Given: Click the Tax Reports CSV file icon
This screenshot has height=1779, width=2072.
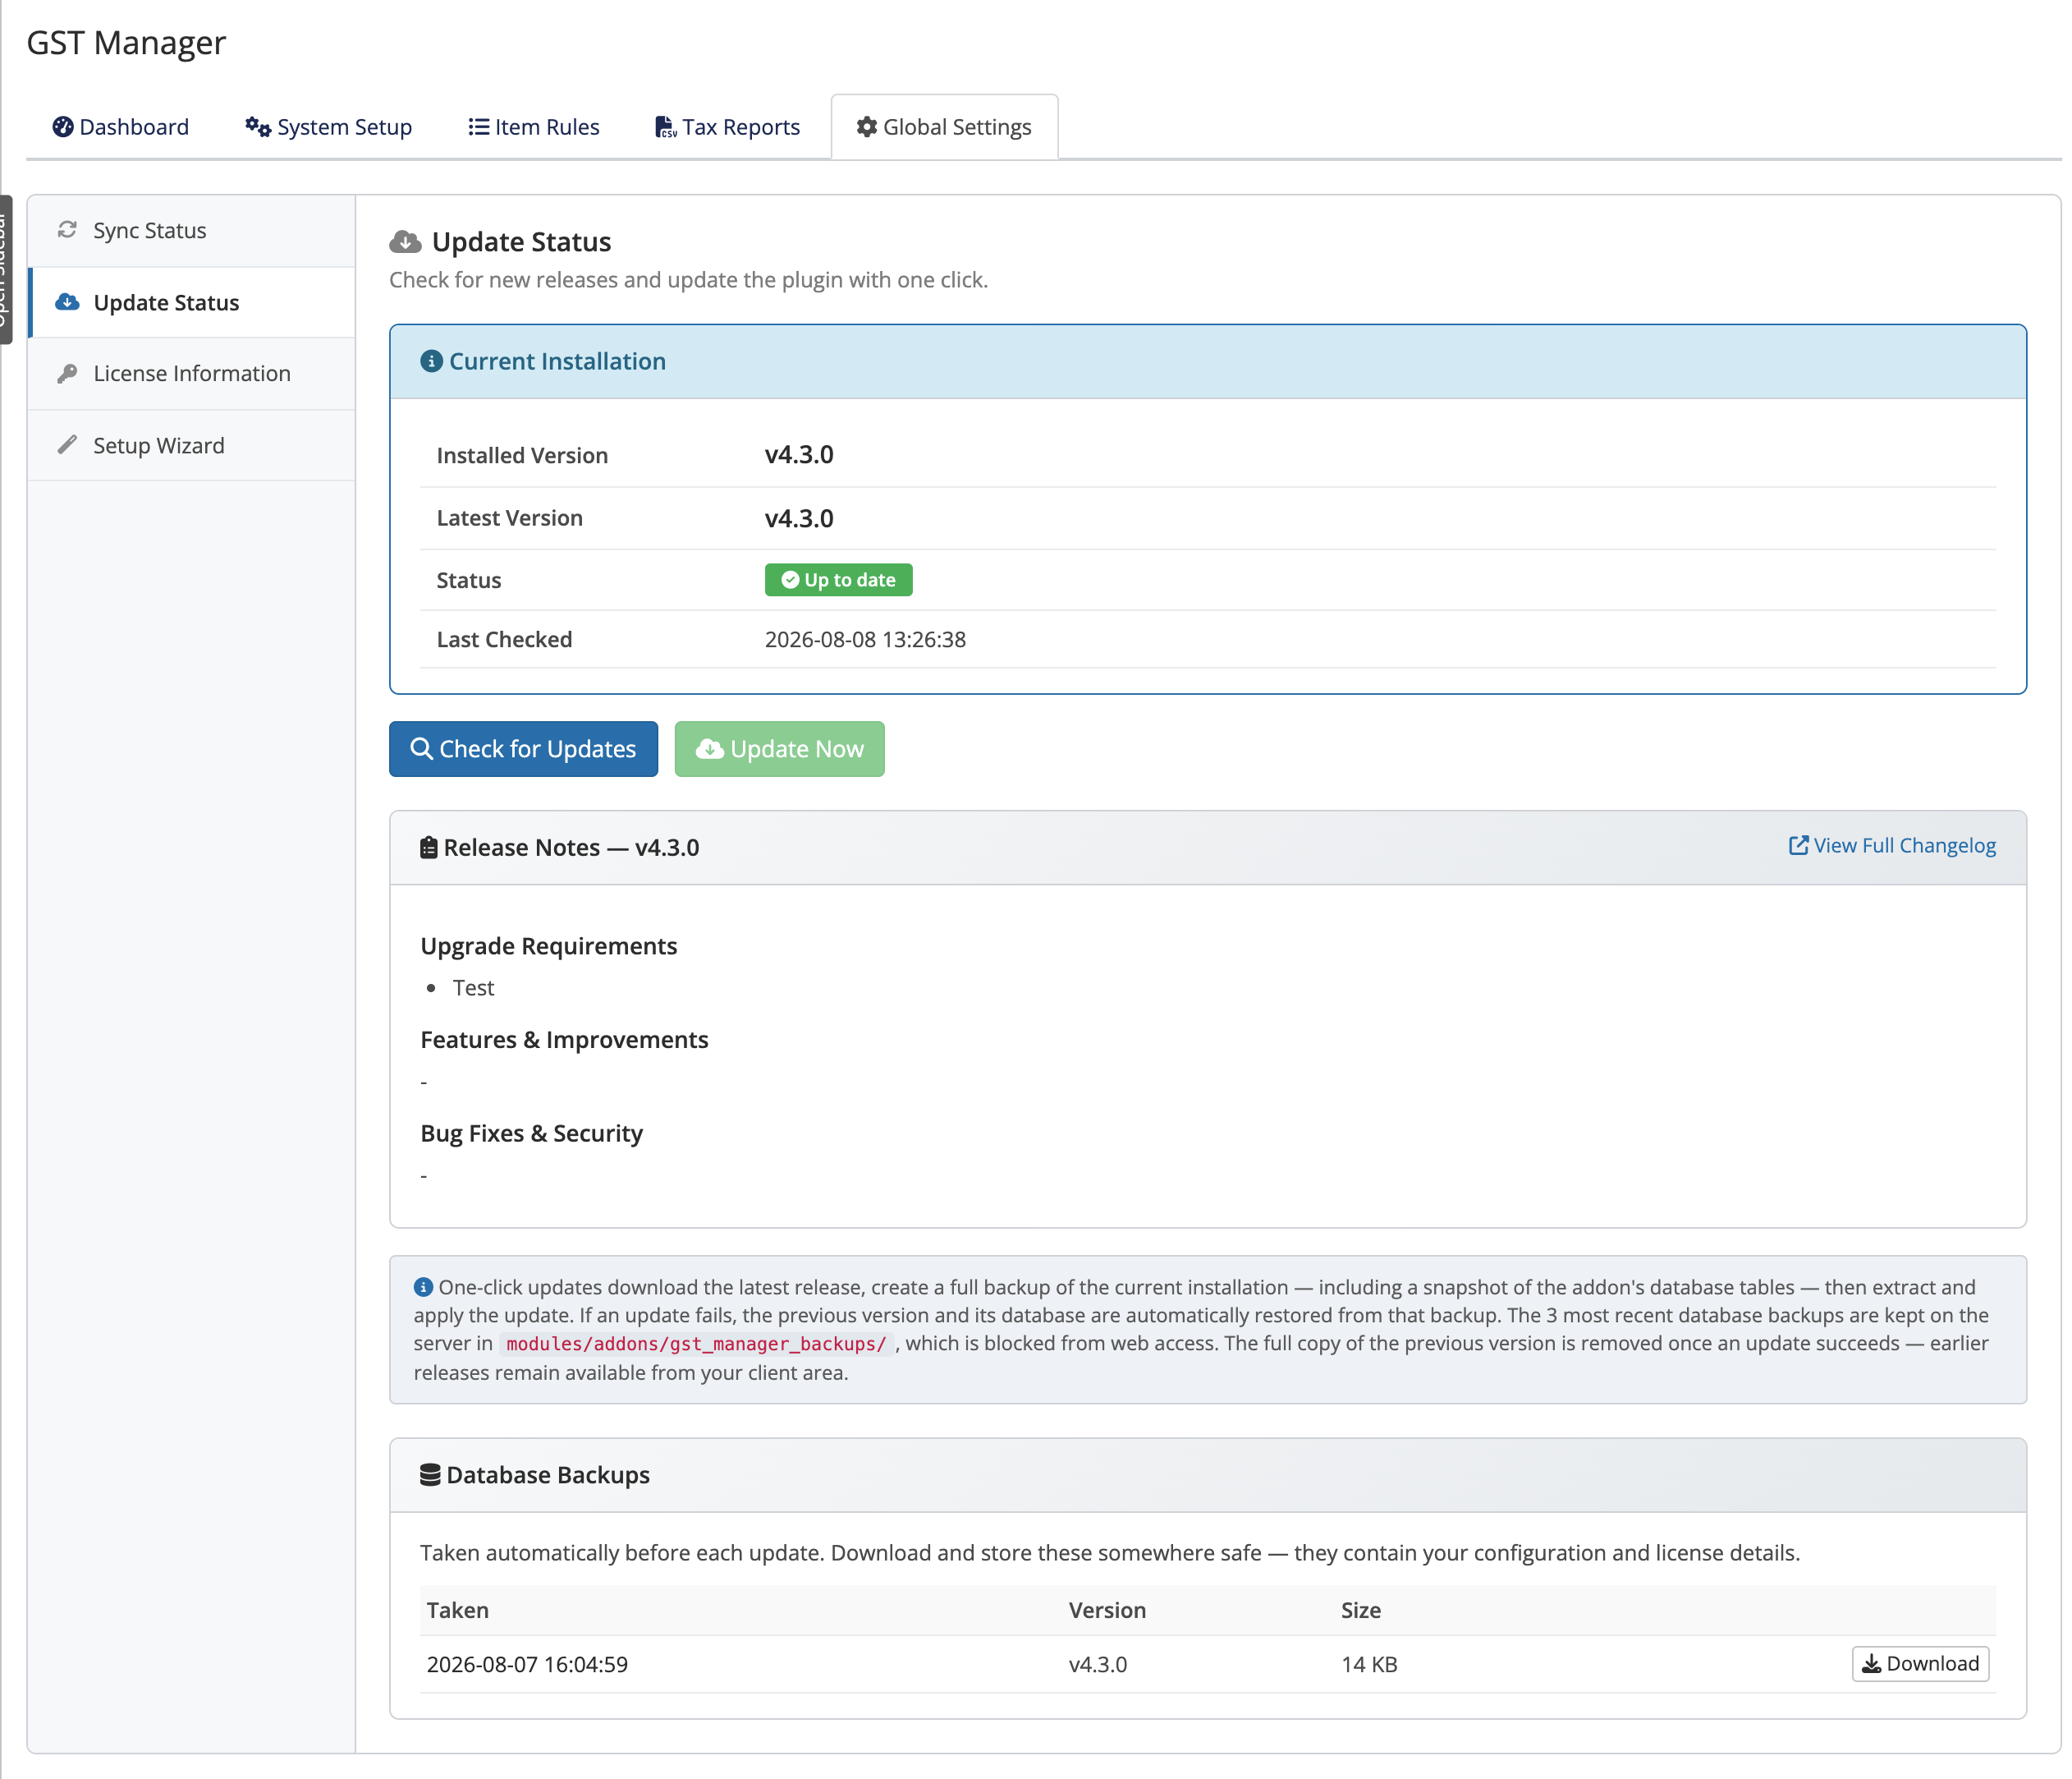Looking at the screenshot, I should (x=666, y=127).
